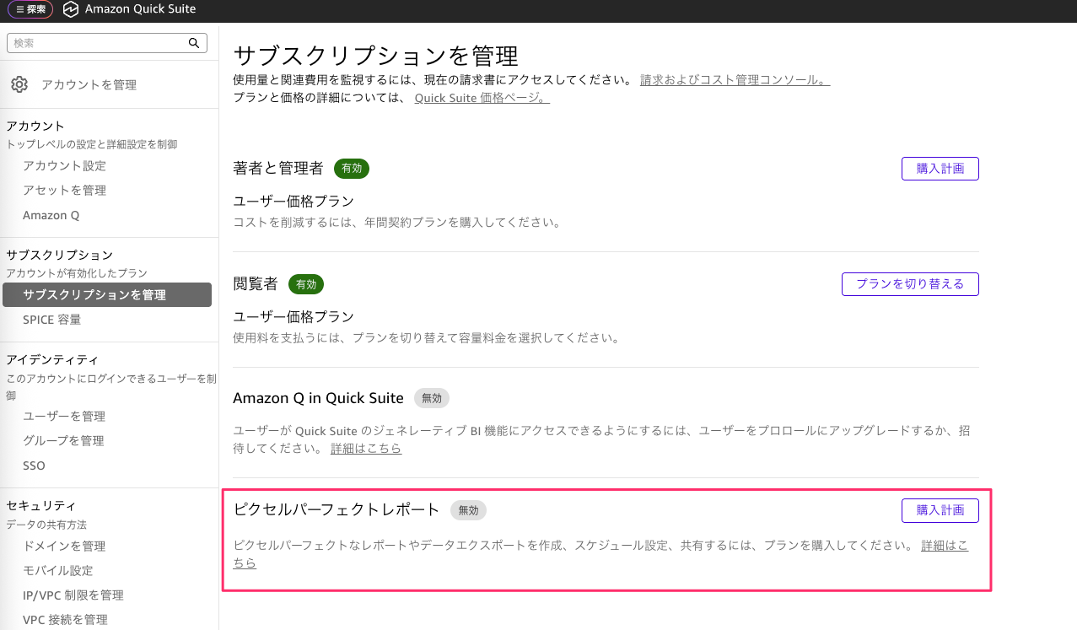Click 詳細はこちら under Amazon Q in Quick Suite
This screenshot has width=1077, height=630.
[366, 448]
